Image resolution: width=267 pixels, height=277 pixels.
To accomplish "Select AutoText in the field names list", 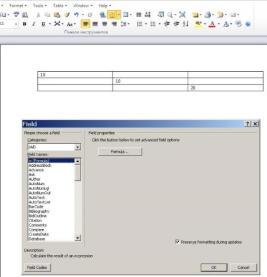I will (x=37, y=198).
